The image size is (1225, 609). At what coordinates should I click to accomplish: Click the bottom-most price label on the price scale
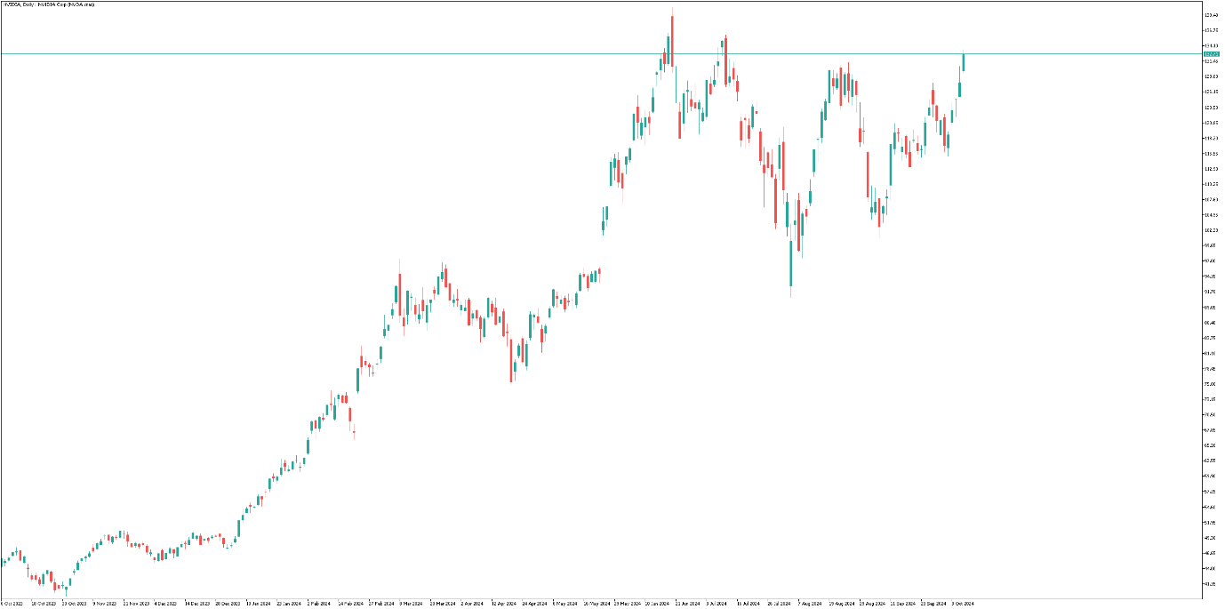(1210, 584)
